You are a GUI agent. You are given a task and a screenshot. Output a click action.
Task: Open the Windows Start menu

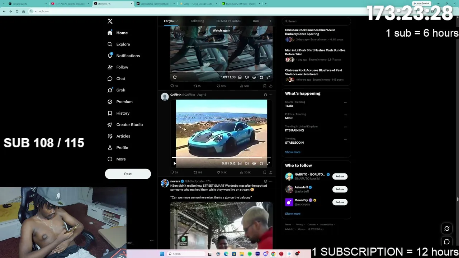[162, 254]
